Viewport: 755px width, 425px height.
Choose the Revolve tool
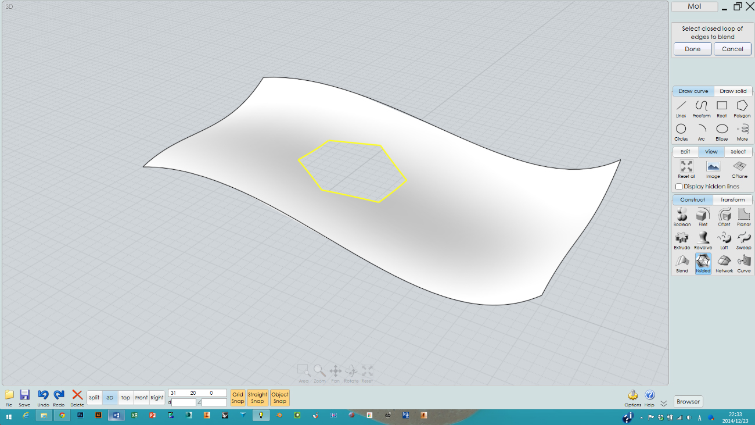(x=703, y=240)
